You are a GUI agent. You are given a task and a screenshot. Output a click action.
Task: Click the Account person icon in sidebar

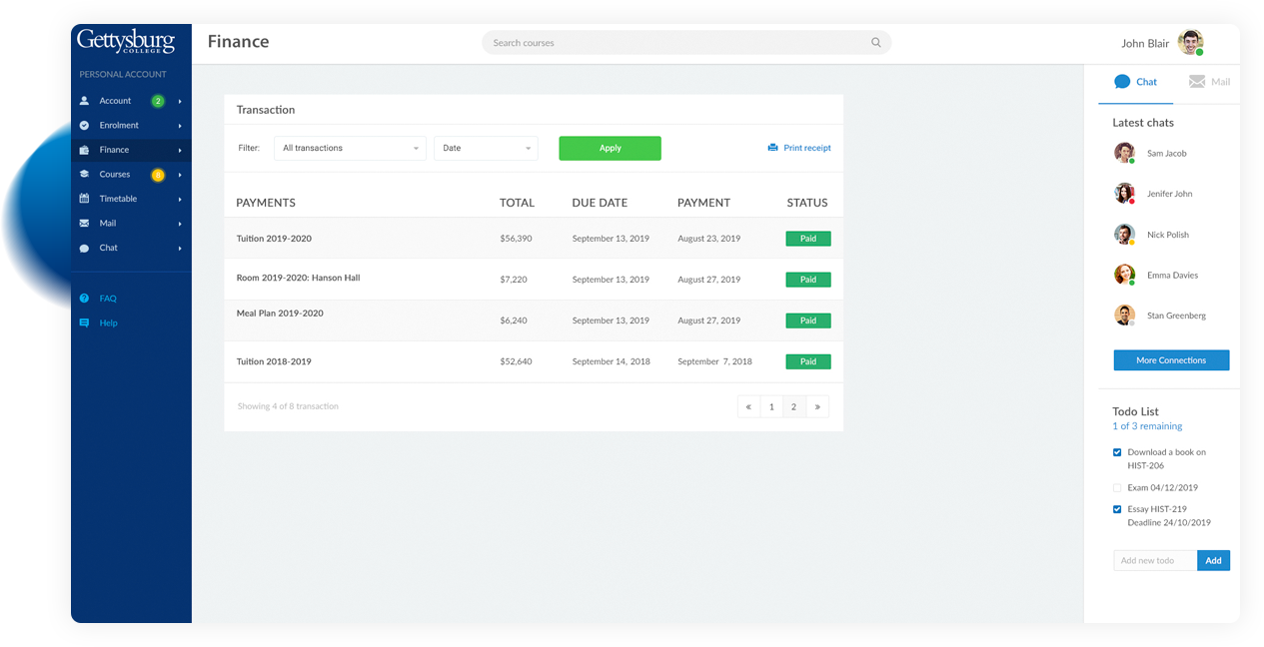click(x=85, y=101)
